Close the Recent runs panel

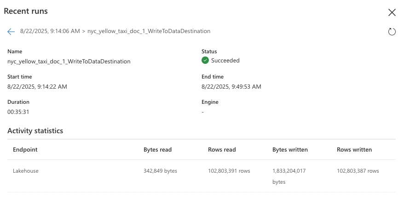[x=392, y=12]
